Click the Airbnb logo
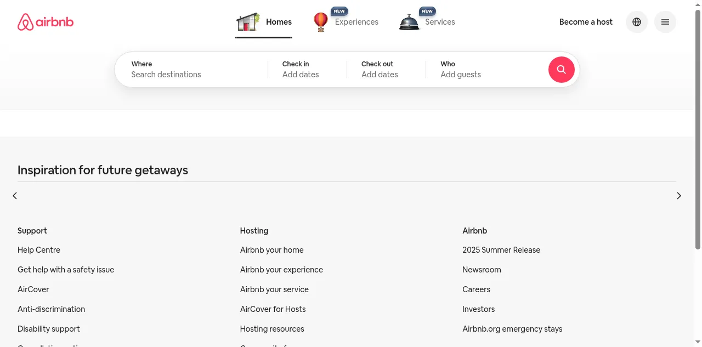702x347 pixels. click(46, 22)
